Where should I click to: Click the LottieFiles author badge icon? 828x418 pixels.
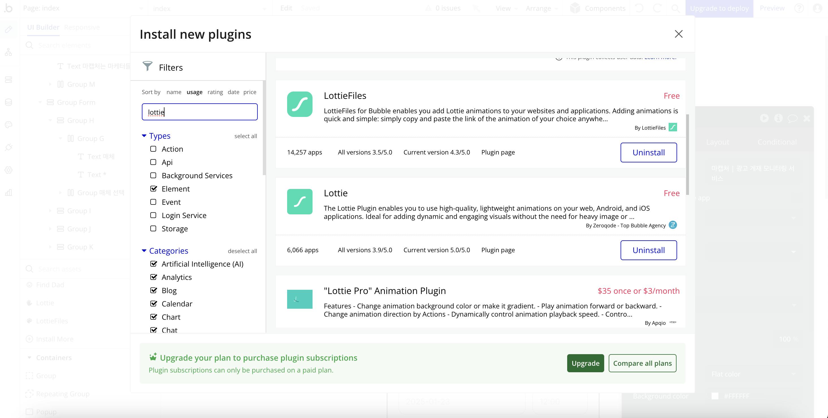coord(672,127)
